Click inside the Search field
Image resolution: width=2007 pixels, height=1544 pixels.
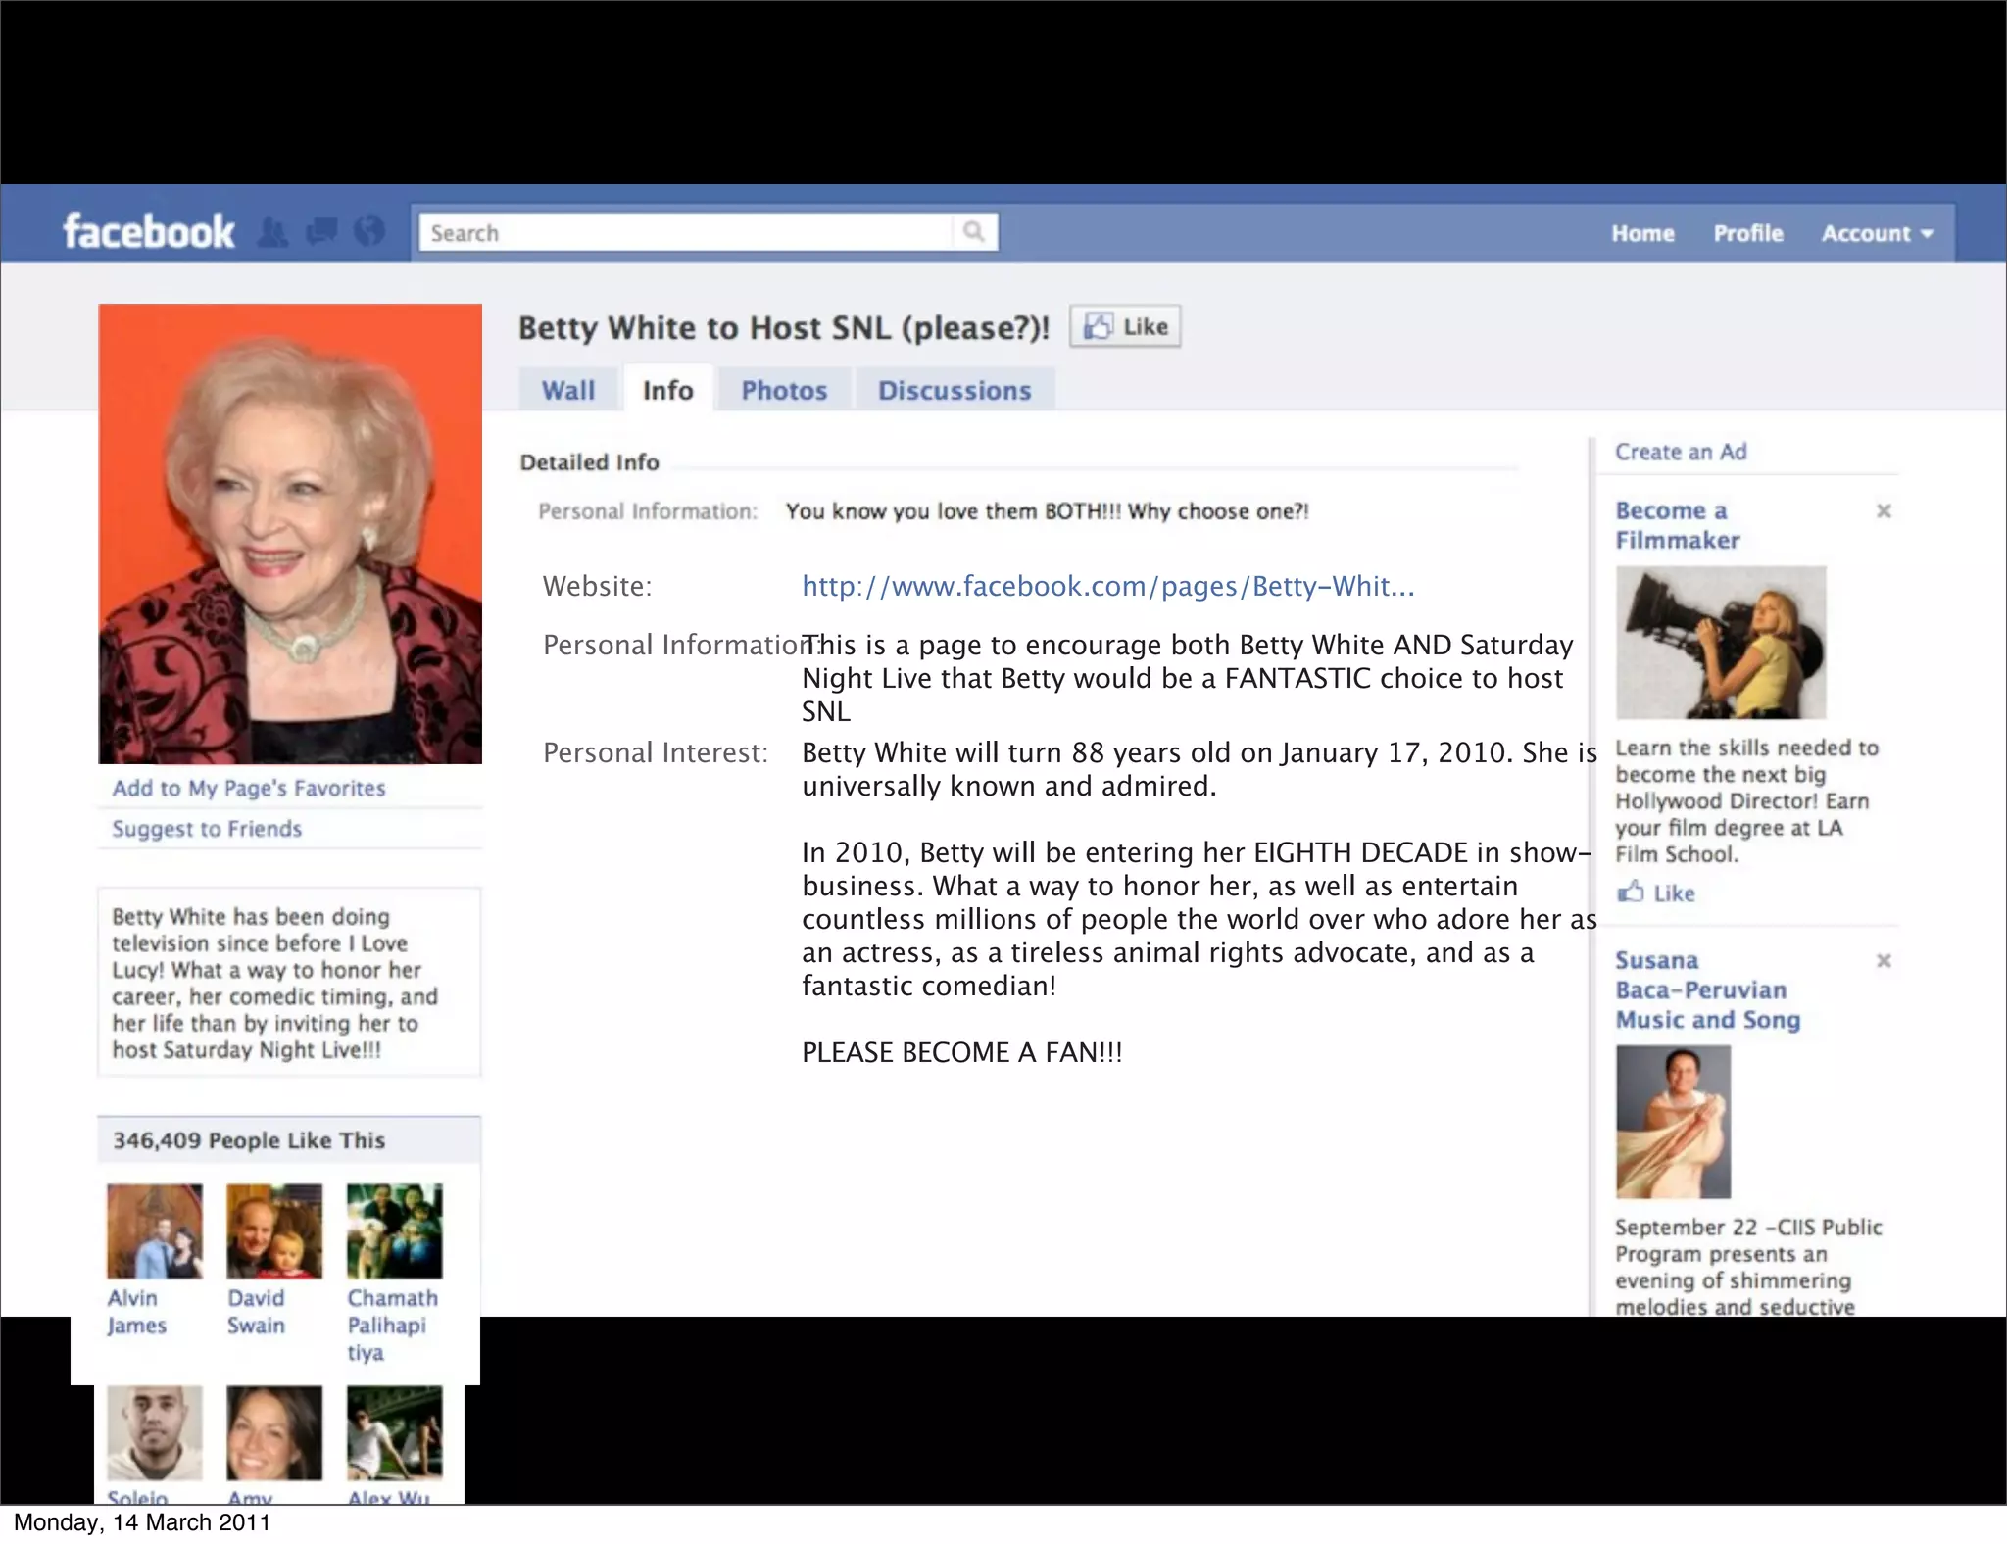pyautogui.click(x=686, y=232)
